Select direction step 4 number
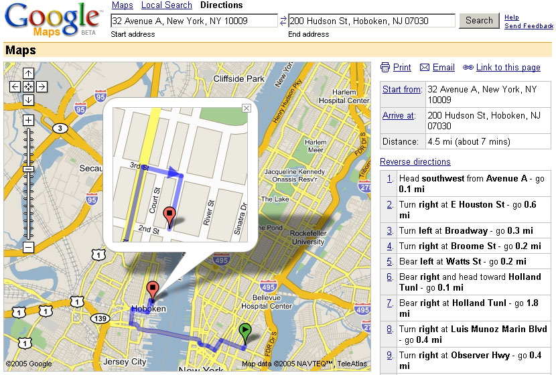Viewport: 556px width, 375px height. [x=390, y=246]
